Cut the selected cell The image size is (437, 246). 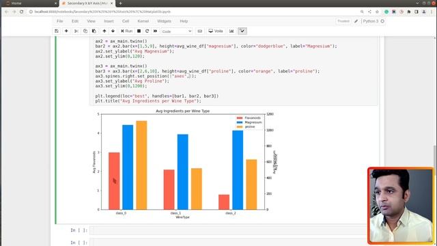tap(76, 31)
